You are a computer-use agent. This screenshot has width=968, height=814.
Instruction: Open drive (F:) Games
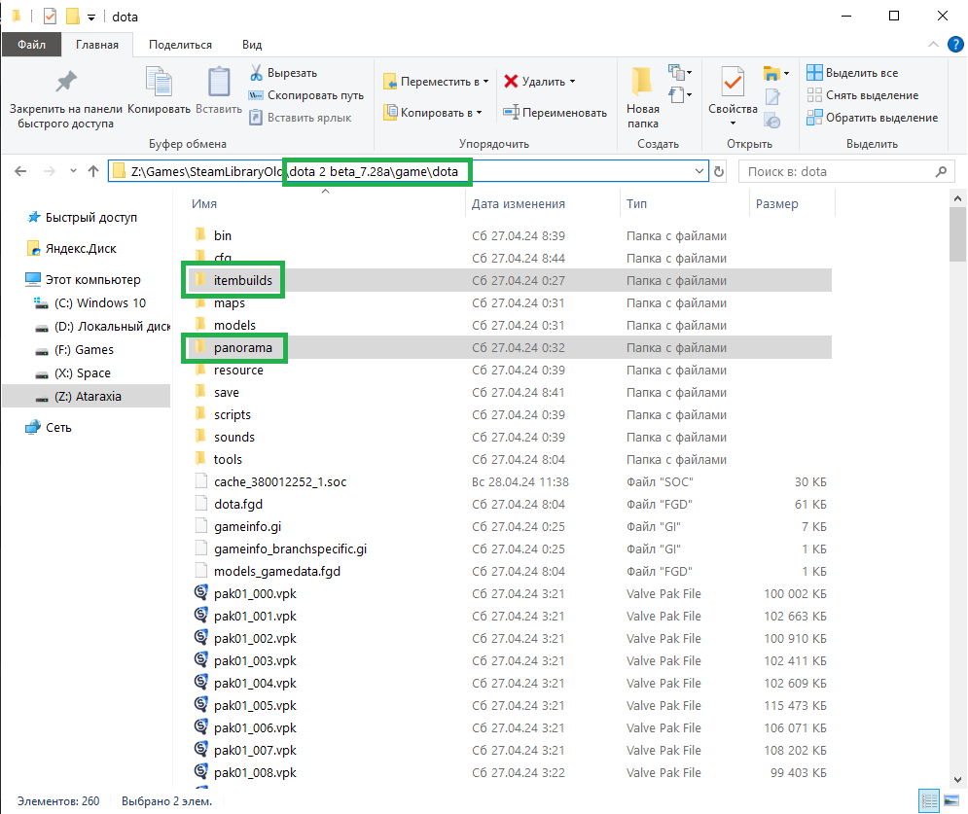[75, 350]
